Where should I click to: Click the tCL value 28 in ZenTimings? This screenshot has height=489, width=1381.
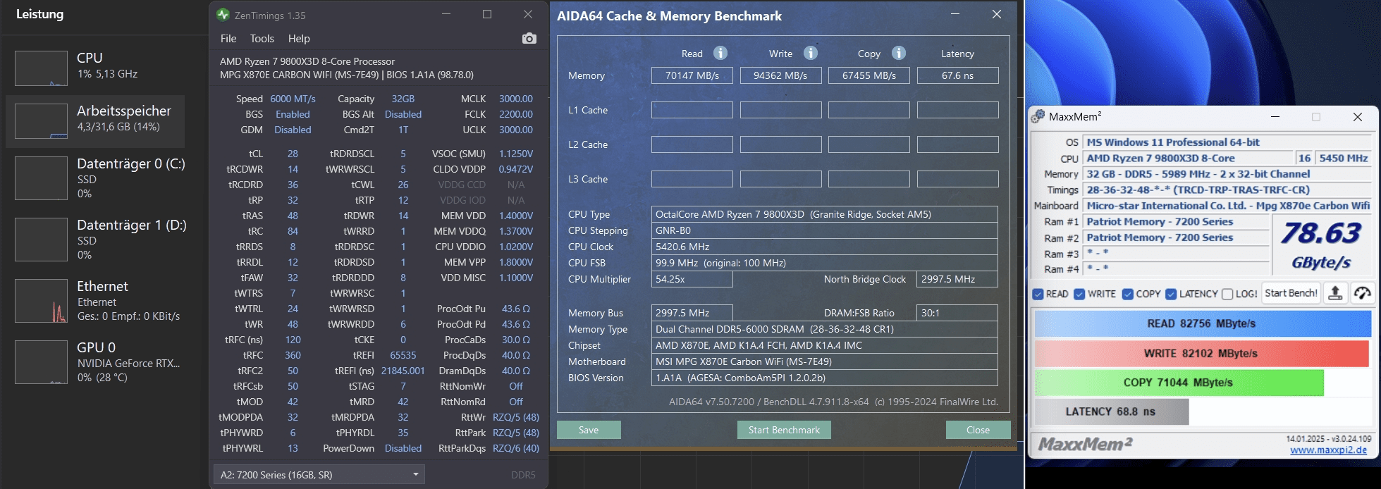(x=293, y=154)
